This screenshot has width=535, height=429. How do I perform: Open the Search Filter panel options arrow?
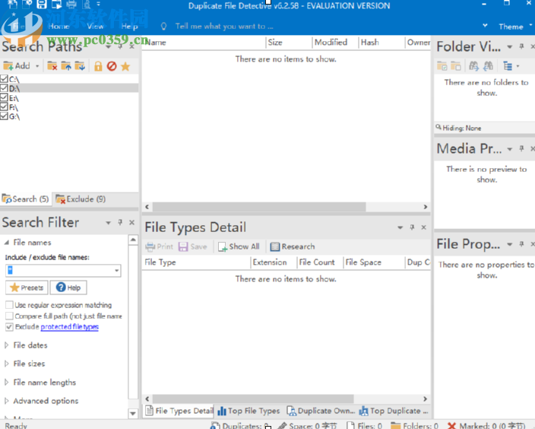tap(108, 223)
